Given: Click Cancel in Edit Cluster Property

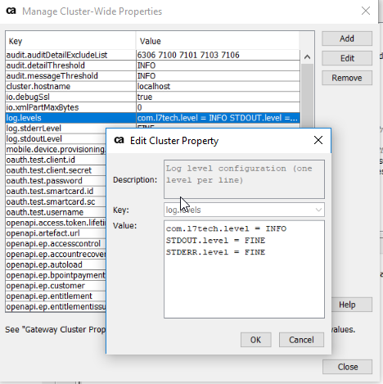Looking at the screenshot, I should [x=301, y=340].
